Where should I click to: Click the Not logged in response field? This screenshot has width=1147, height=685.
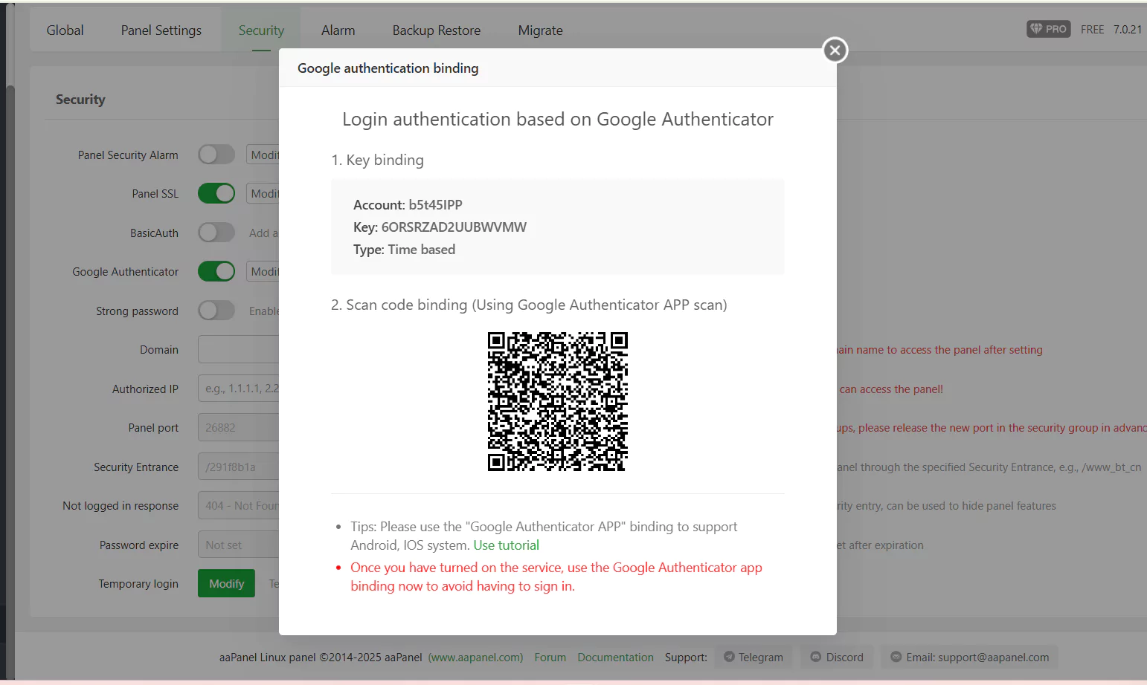point(239,505)
